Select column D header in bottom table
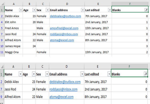The image size is (150, 104). (67, 66)
